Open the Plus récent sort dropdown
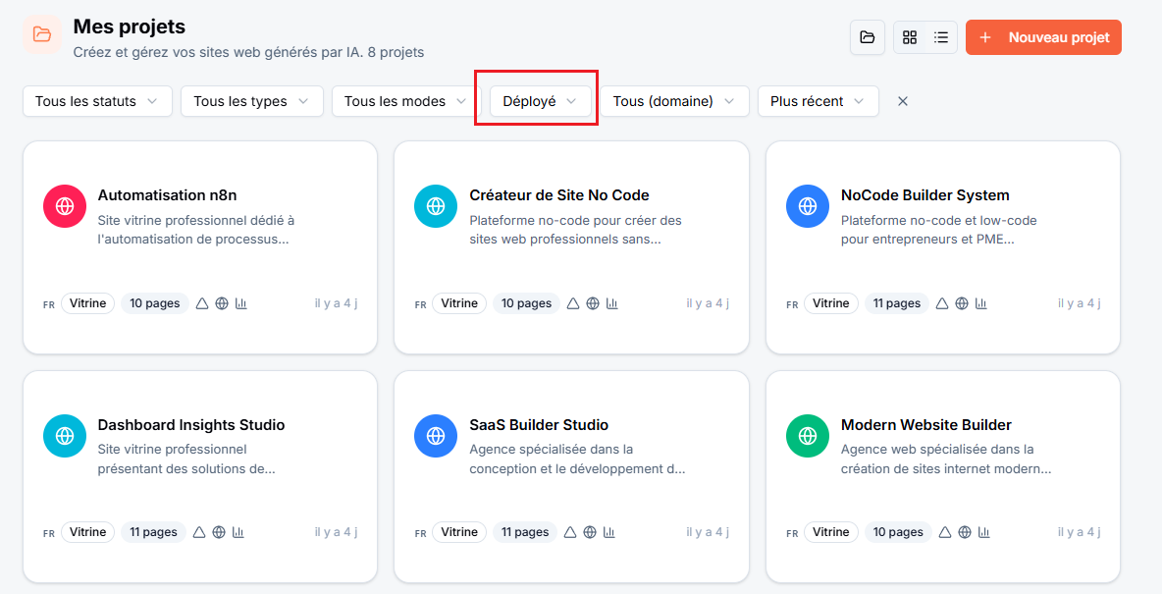Viewport: 1162px width, 594px height. pos(819,101)
